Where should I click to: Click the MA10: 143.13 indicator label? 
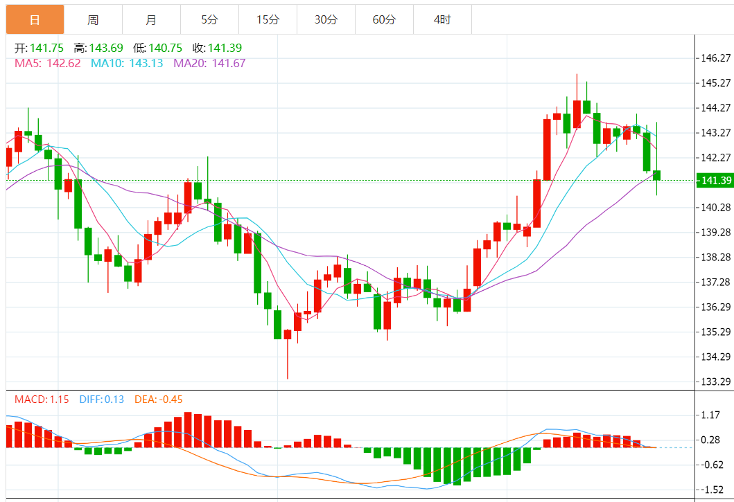click(127, 63)
